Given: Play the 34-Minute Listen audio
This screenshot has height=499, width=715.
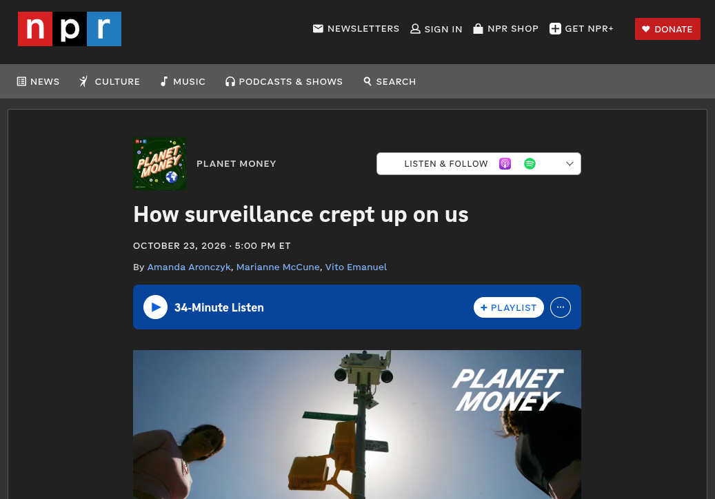Looking at the screenshot, I should pos(156,307).
